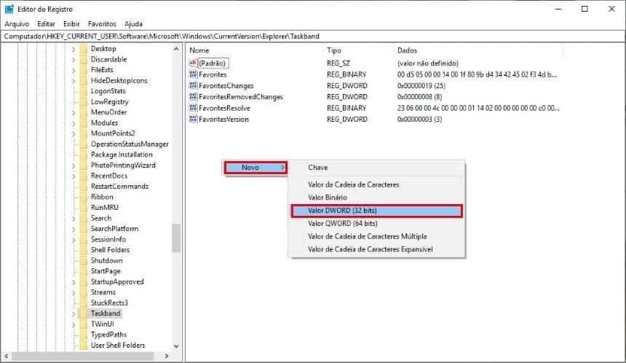Click the FavoritesChanges DWORD value icon
Image resolution: width=626 pixels, height=363 pixels.
coord(193,85)
